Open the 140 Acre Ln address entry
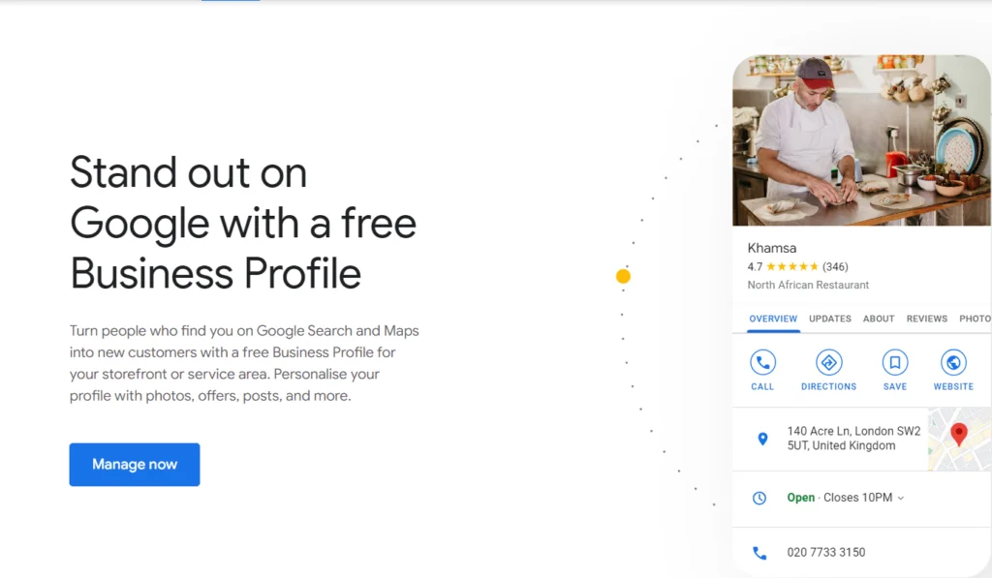 click(852, 438)
